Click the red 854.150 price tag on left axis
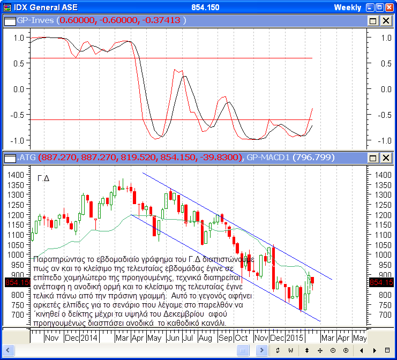 coord(18,282)
